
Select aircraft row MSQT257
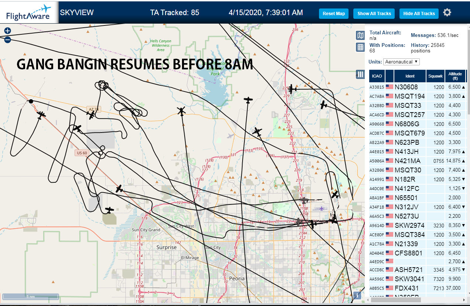[417, 115]
